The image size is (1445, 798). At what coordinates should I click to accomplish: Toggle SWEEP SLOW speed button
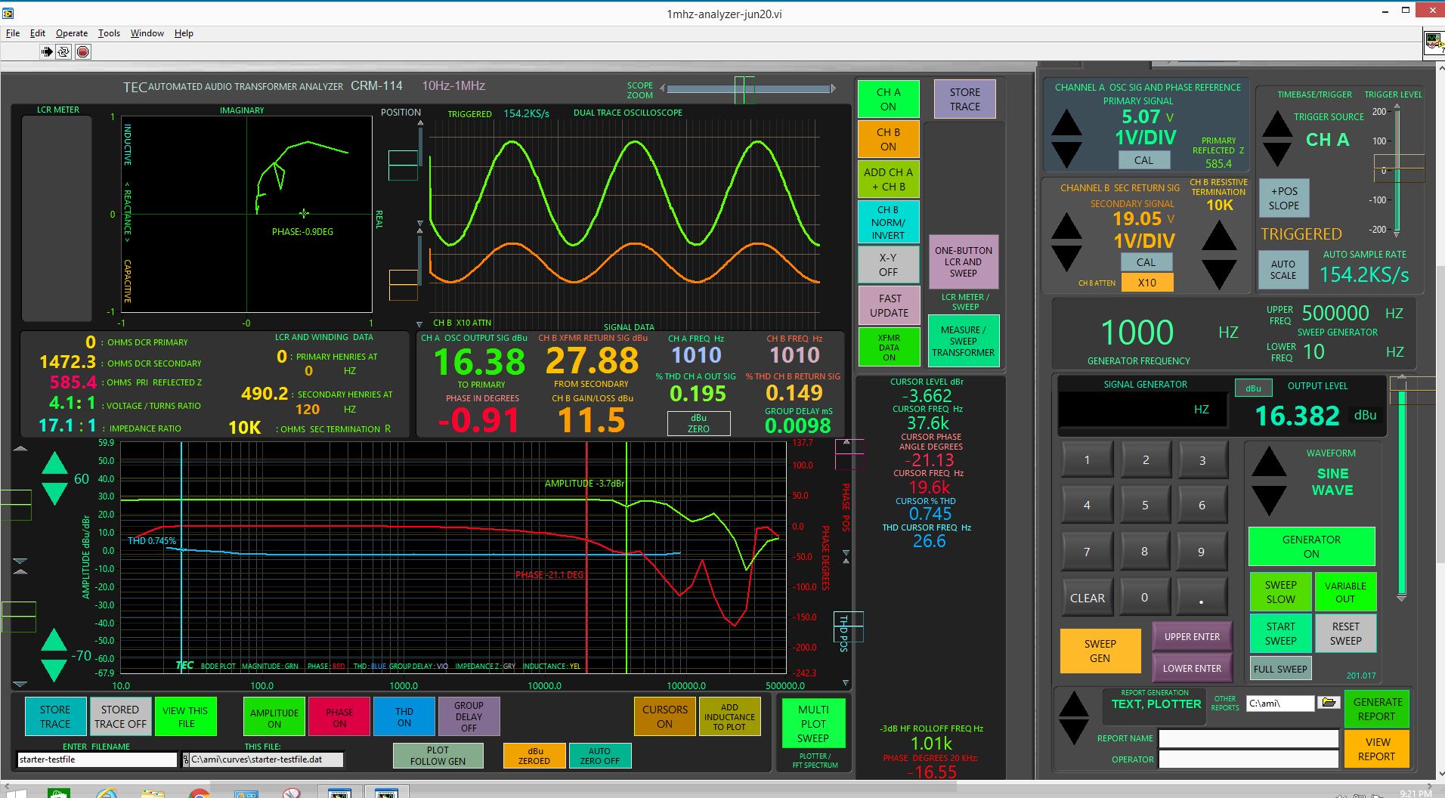click(1280, 592)
